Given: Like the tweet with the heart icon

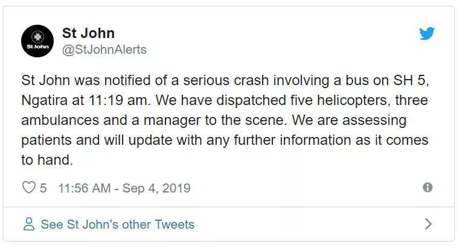Looking at the screenshot, I should [x=28, y=188].
